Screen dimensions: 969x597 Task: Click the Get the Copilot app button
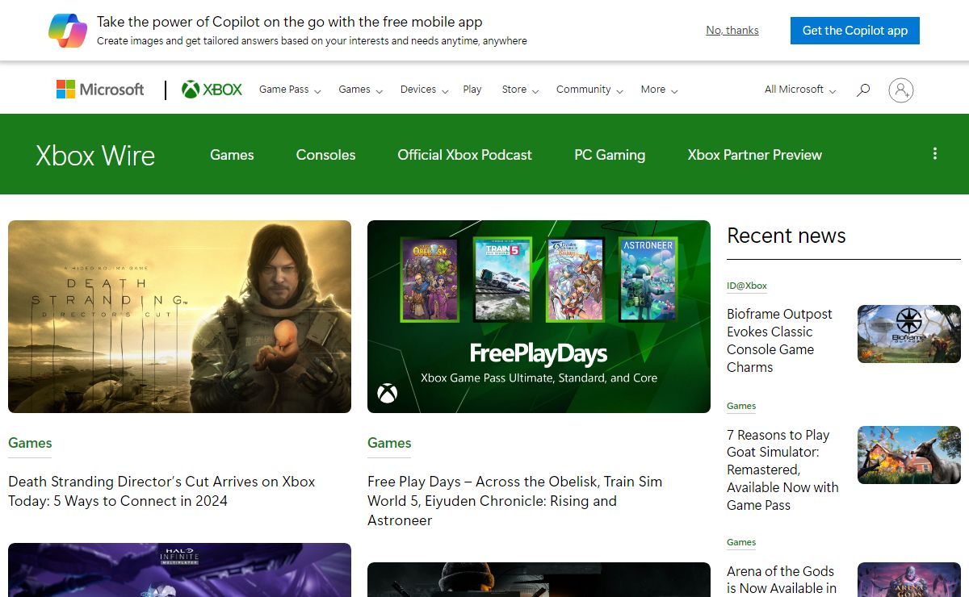854,31
